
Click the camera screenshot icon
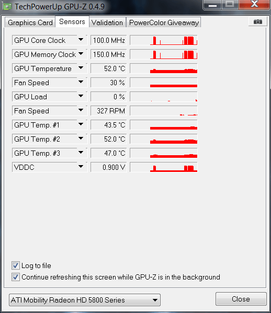(x=257, y=21)
